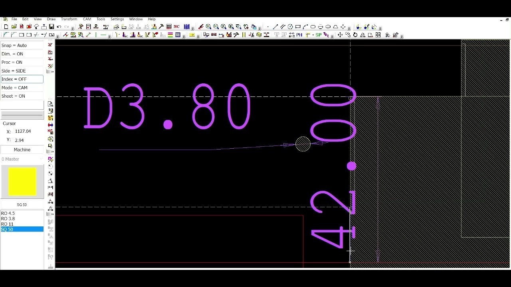The height and width of the screenshot is (287, 511).
Task: Toggle Proc = ON setting
Action: coord(22,62)
